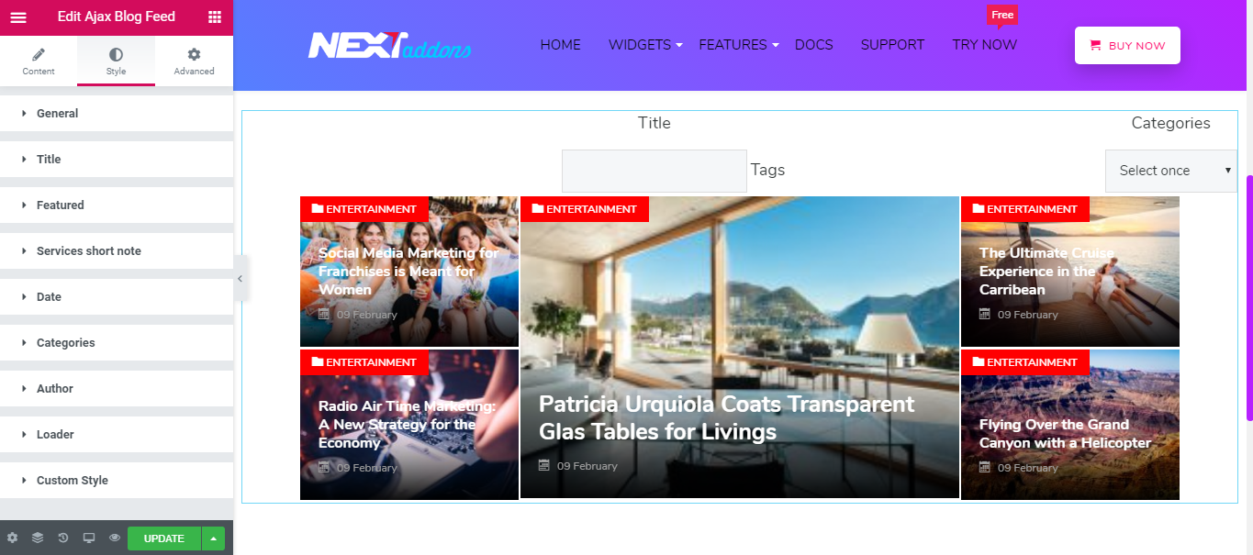Open the Select once categories dropdown
Viewport: 1253px width, 555px height.
[1170, 171]
